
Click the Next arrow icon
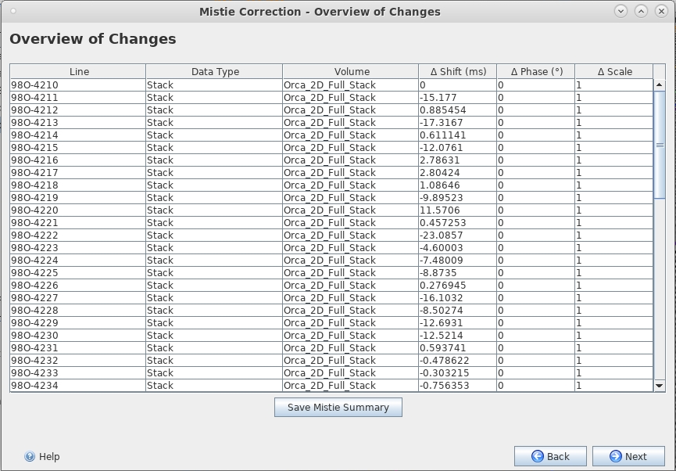(x=615, y=456)
